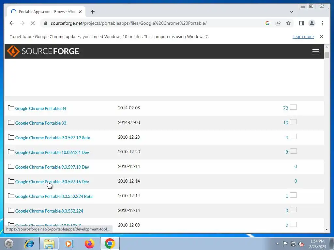334x250 pixels.
Task: Click the downloads box beside count 1
Action: coord(293,195)
